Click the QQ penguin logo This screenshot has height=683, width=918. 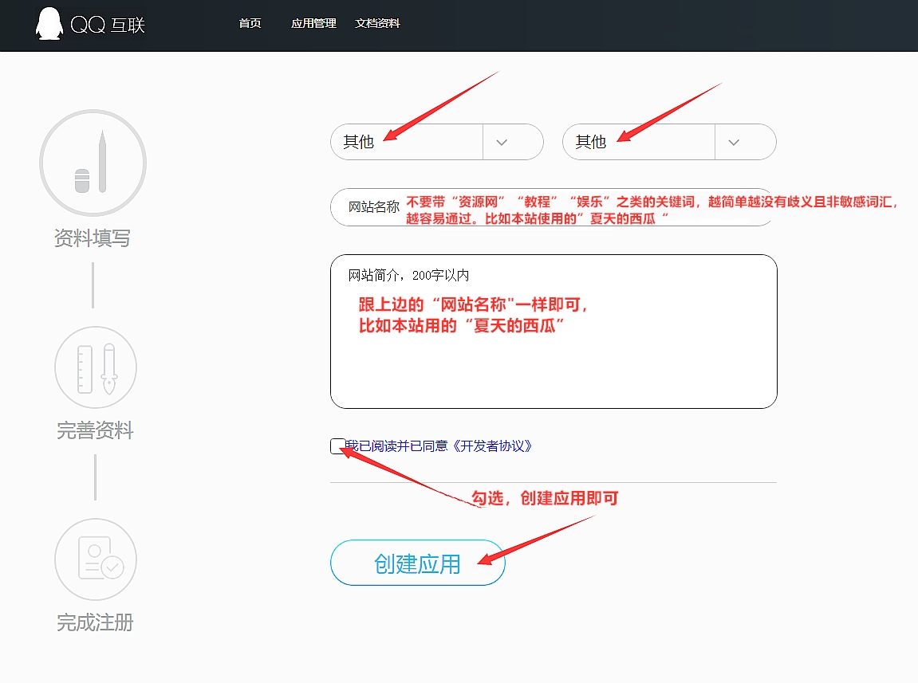click(x=49, y=24)
